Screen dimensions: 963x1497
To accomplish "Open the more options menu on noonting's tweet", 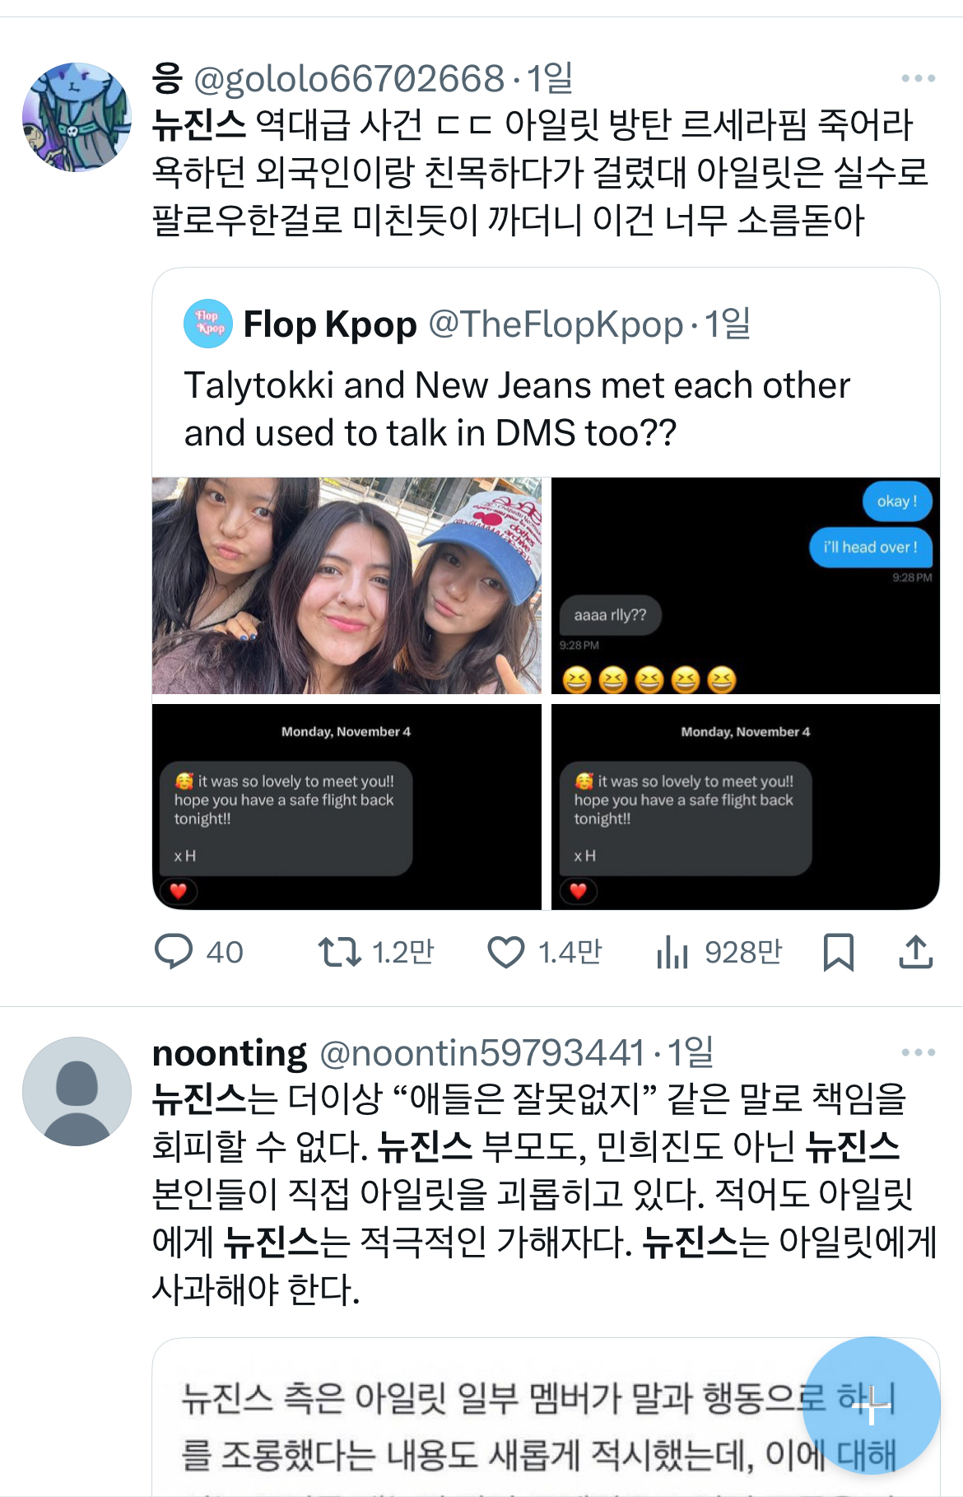I will pos(918,1052).
